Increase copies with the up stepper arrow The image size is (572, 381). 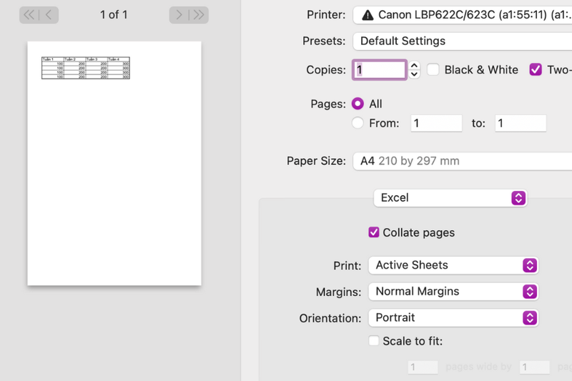[x=415, y=65]
